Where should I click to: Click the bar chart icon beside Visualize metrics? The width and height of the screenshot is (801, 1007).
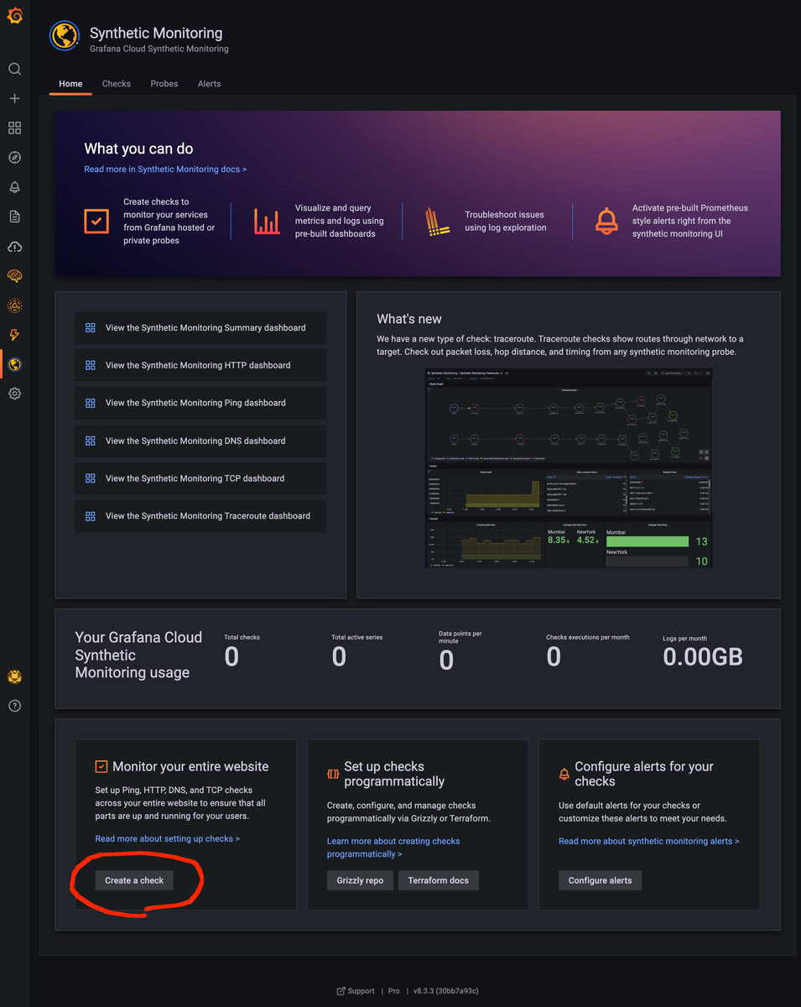[268, 222]
